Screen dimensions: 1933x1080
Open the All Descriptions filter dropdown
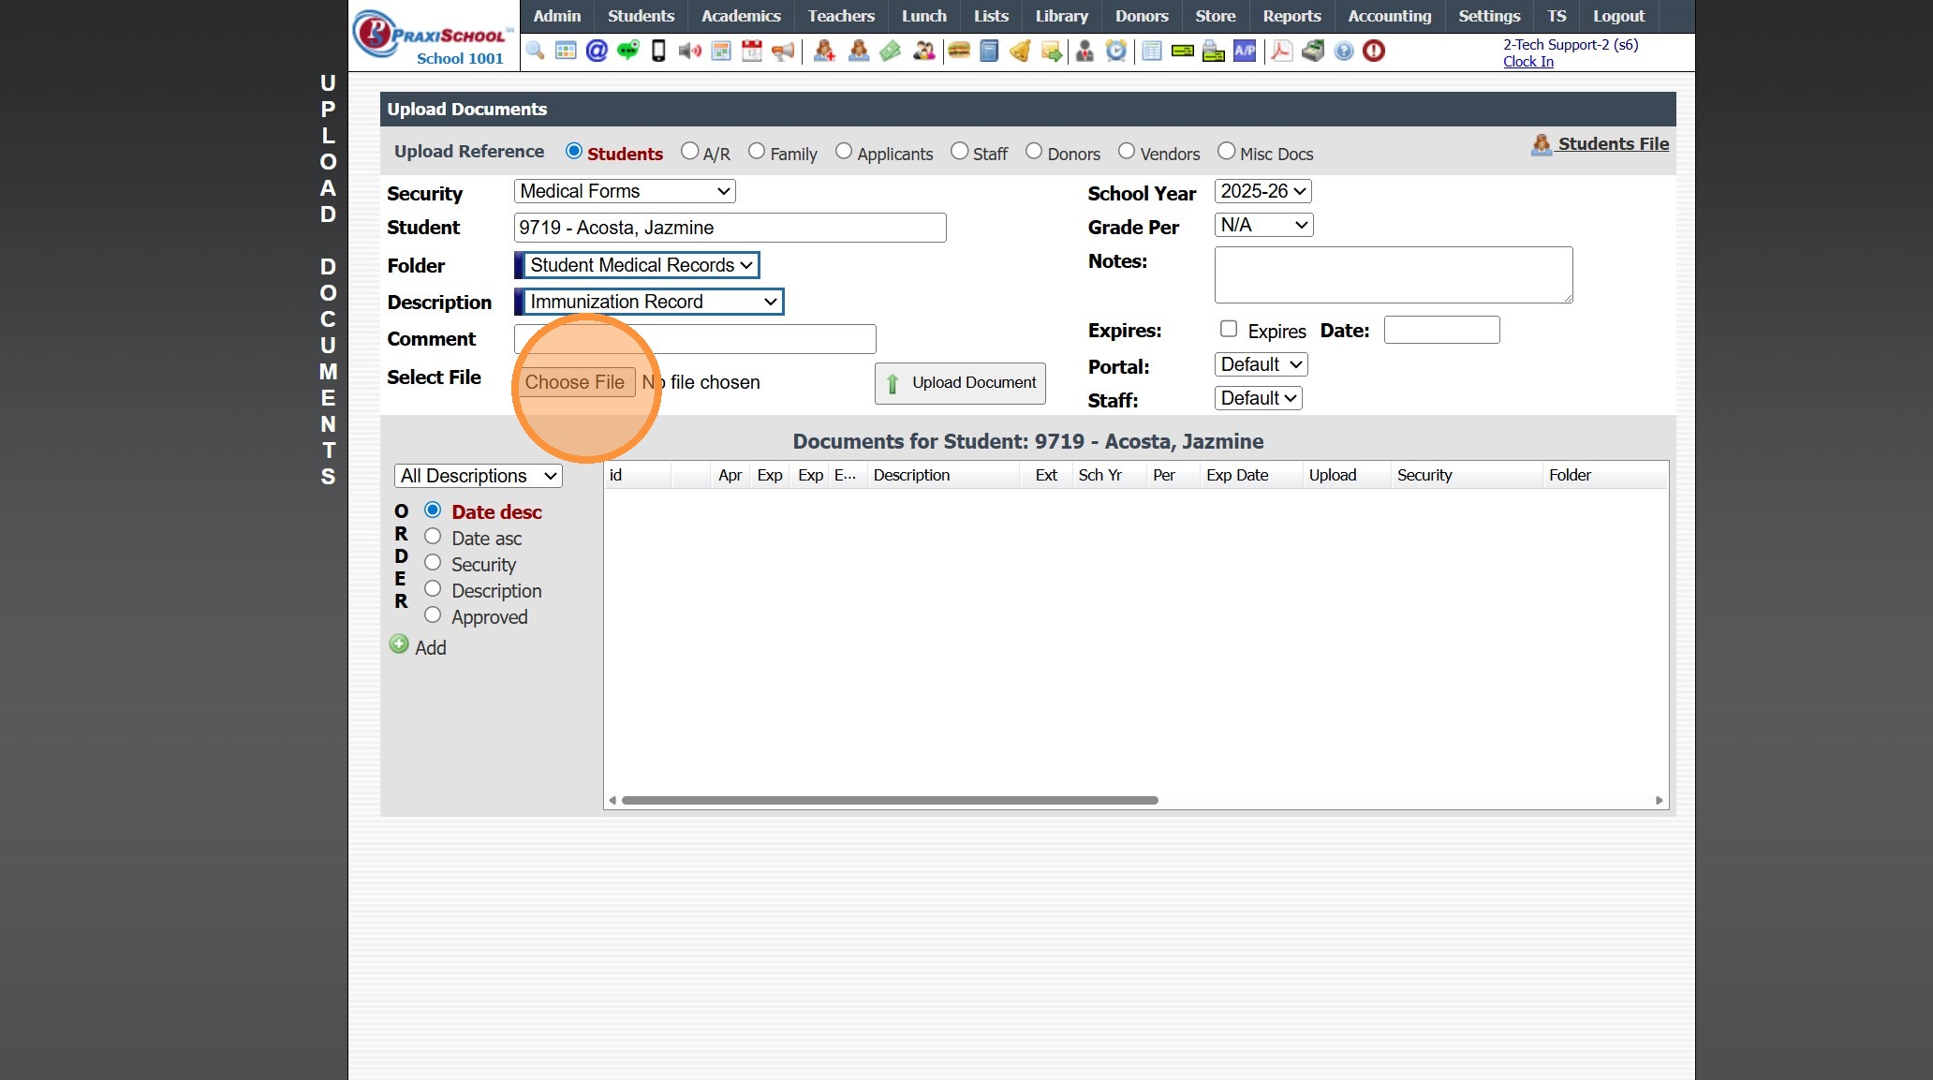point(478,476)
